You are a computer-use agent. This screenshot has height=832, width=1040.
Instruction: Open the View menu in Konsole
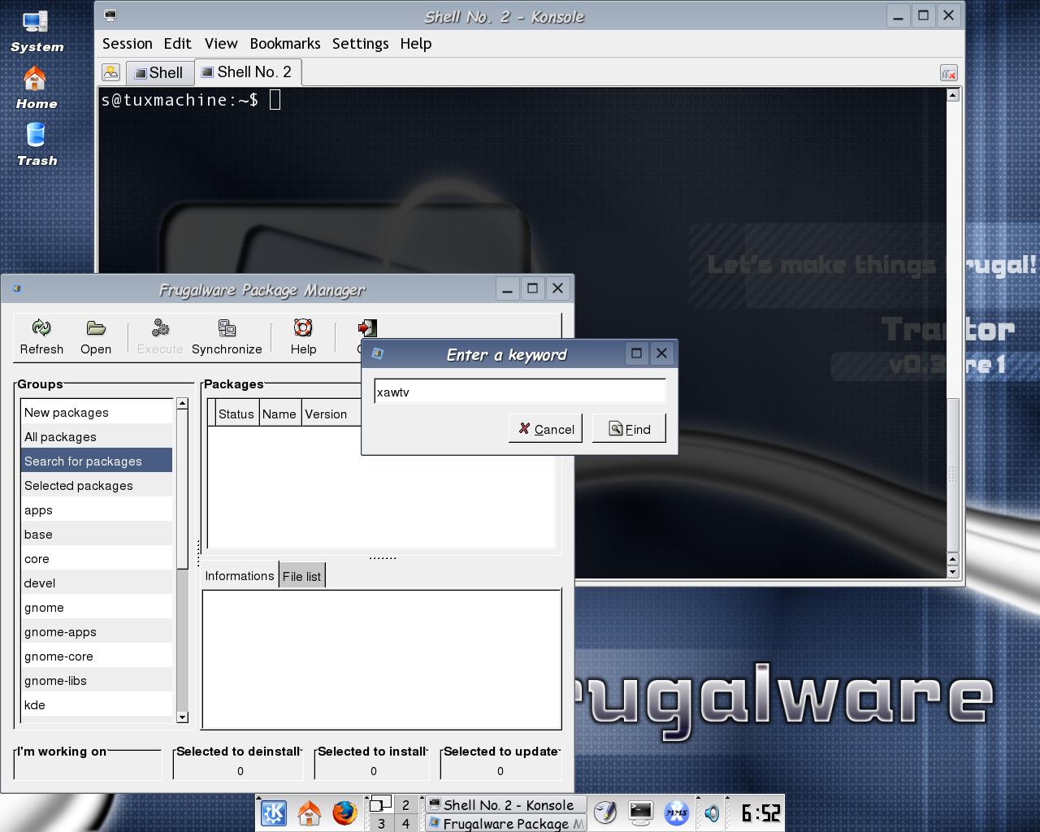221,44
